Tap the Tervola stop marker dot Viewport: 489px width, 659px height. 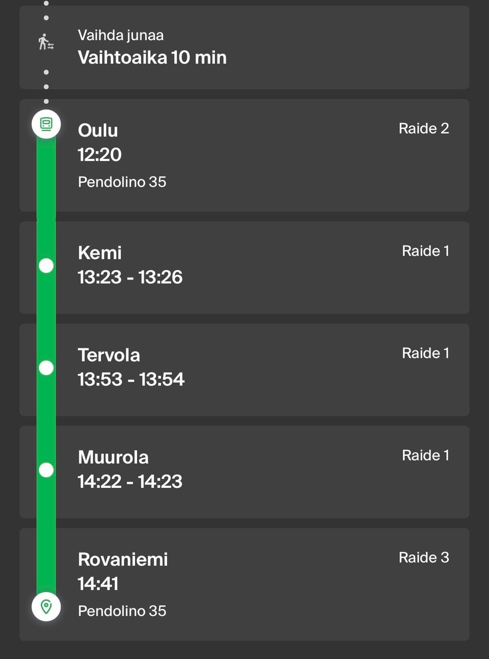click(46, 368)
